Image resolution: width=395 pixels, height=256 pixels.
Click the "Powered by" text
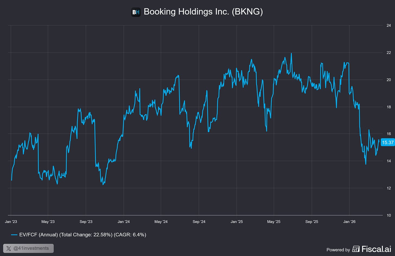tap(338, 250)
